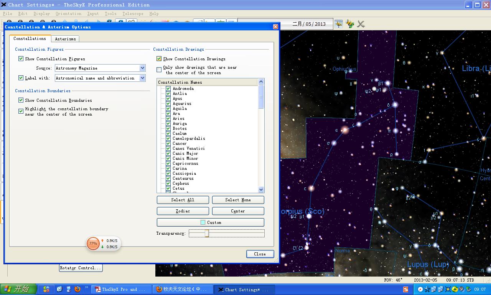
Task: Click the constellation list scrollbar thumb
Action: tap(261, 97)
